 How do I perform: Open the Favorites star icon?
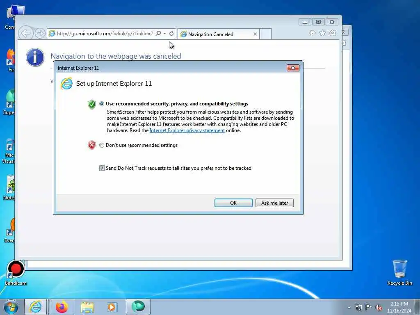(322, 33)
